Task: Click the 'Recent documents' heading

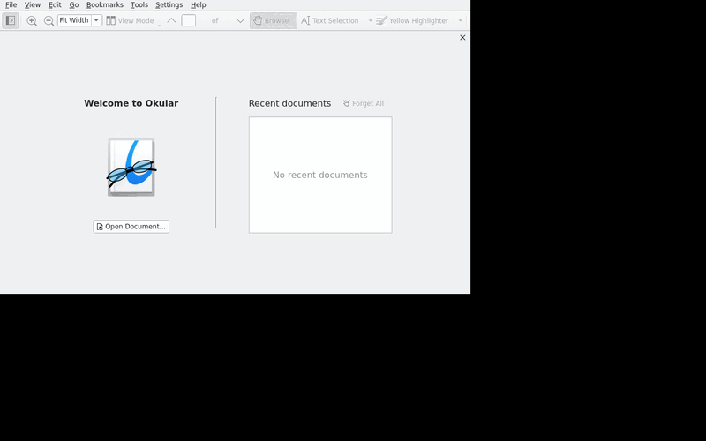Action: pos(289,103)
